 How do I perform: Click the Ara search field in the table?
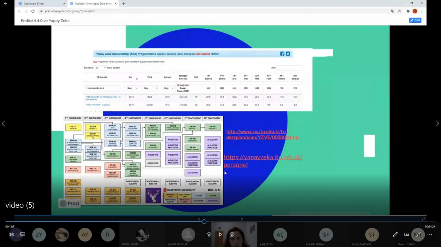tap(290, 68)
